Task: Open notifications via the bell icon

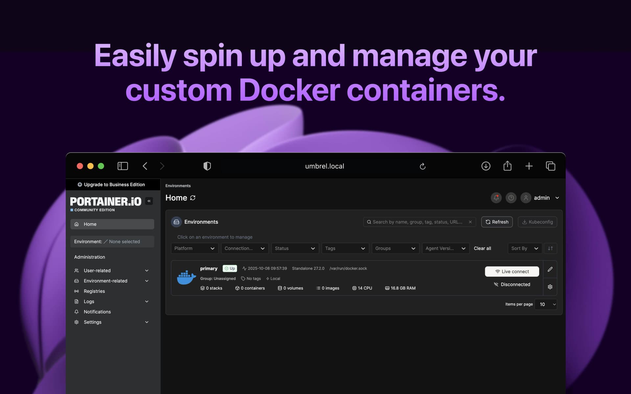Action: tap(496, 198)
